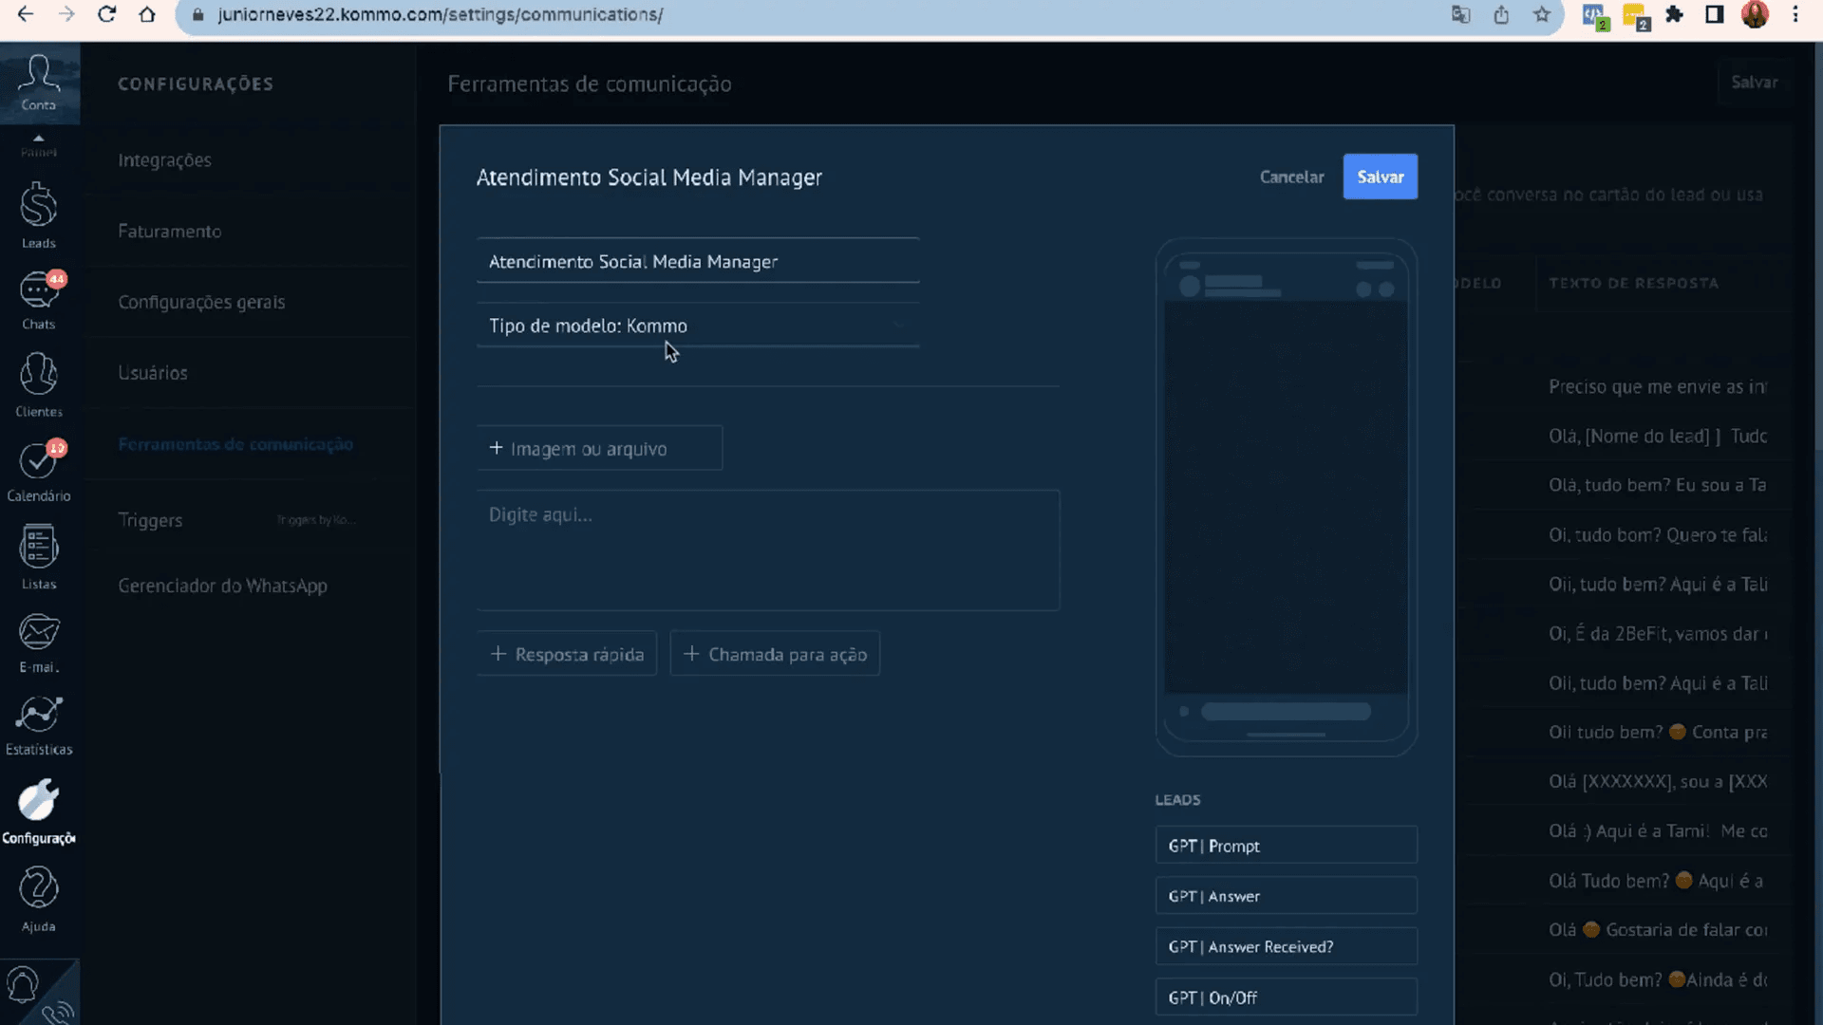Viewport: 1823px width, 1025px height.
Task: Click the translate page icon
Action: pyautogui.click(x=1461, y=14)
